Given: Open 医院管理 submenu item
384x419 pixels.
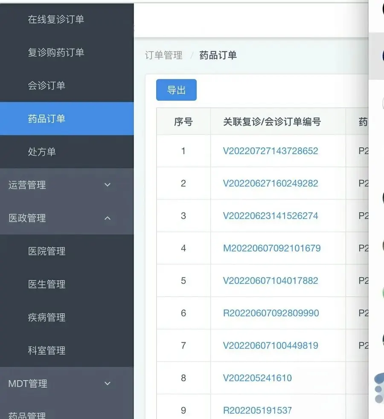Looking at the screenshot, I should (47, 251).
